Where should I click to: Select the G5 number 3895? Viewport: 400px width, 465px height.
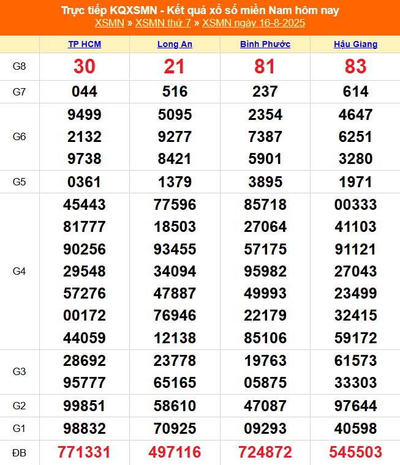(265, 182)
